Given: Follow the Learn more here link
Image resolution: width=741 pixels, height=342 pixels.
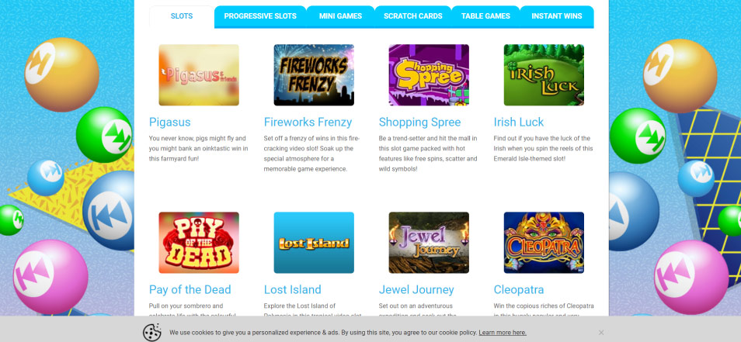Looking at the screenshot, I should point(503,333).
